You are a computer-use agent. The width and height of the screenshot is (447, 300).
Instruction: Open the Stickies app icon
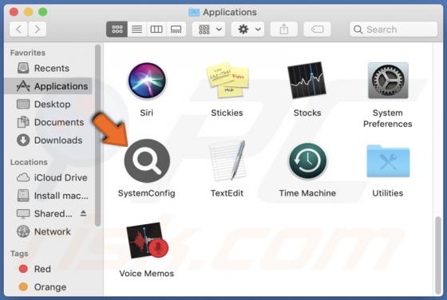(x=227, y=80)
